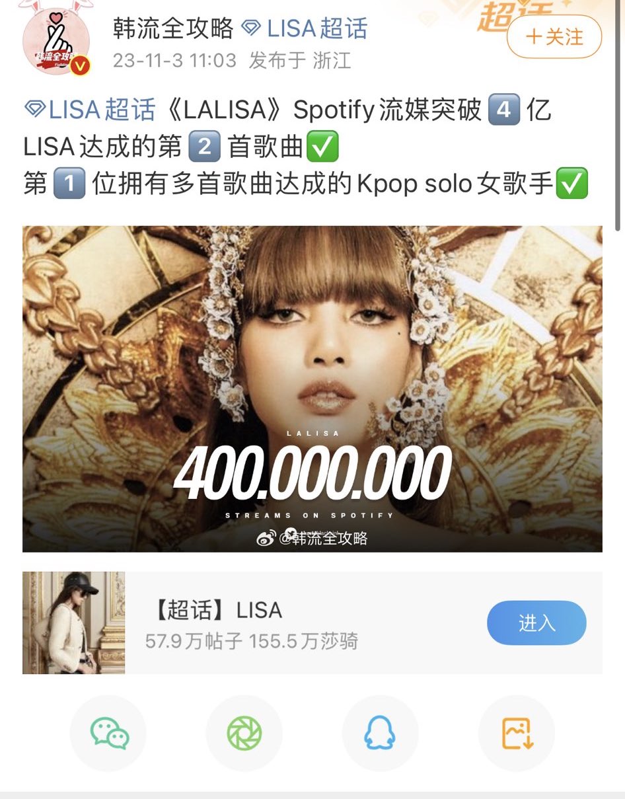This screenshot has height=799, width=625.
Task: Open LISA超话 link in post text
Action: tap(102, 110)
